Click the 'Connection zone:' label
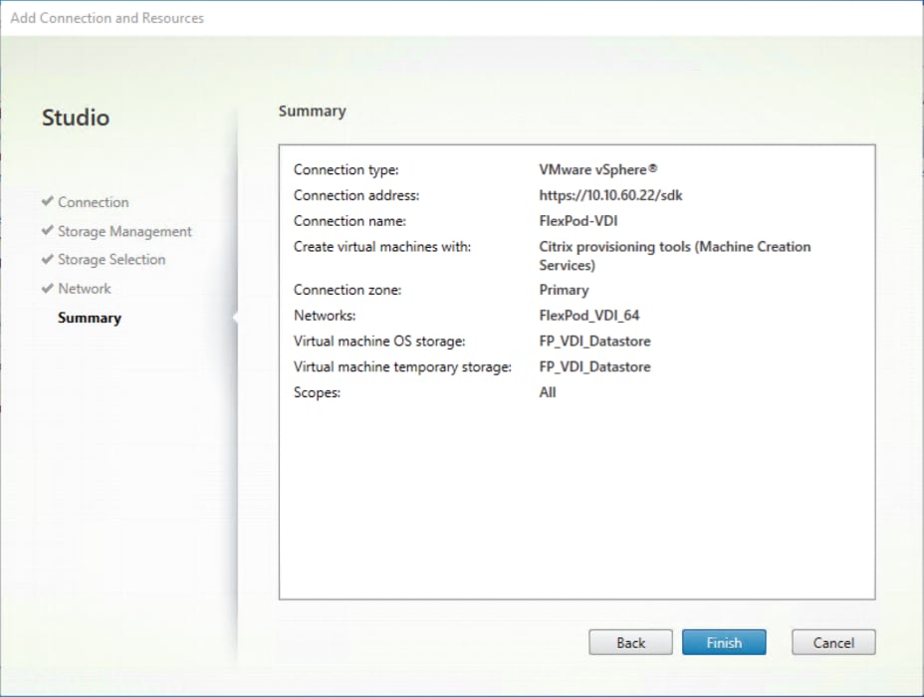 pyautogui.click(x=347, y=290)
